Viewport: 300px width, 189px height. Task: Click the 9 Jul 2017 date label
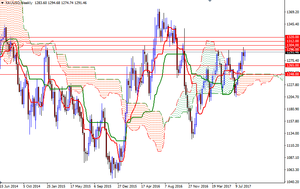point(244,186)
